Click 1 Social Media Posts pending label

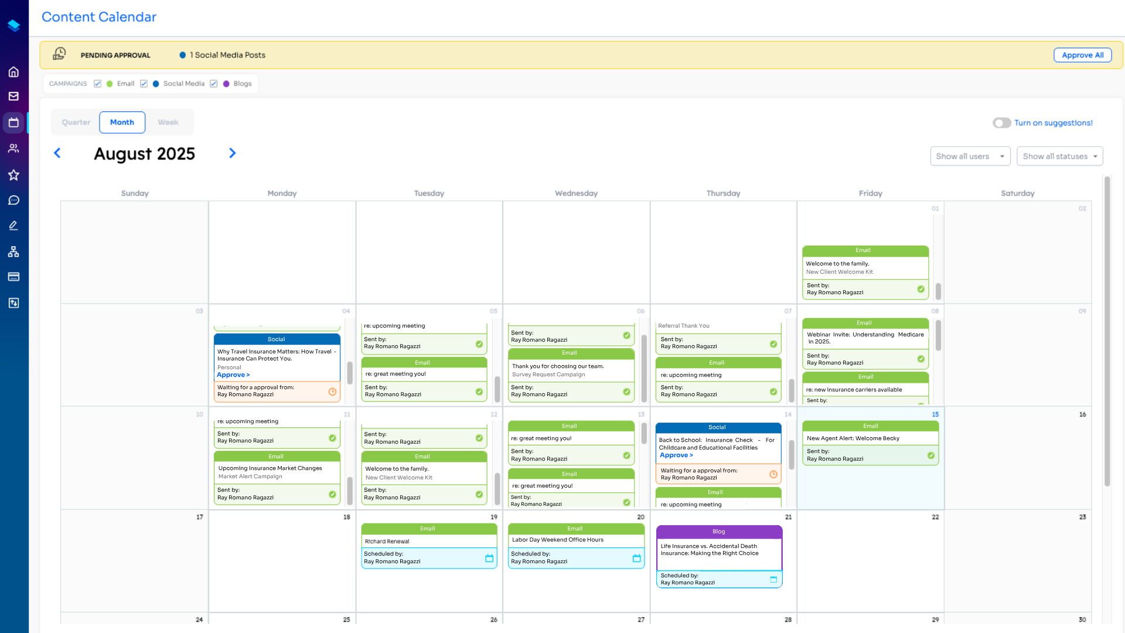click(227, 55)
